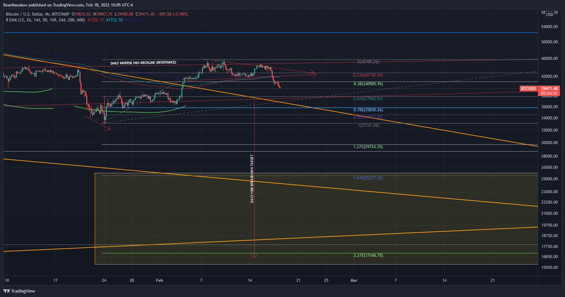Click the 21000.00 price axis label

coord(549,213)
